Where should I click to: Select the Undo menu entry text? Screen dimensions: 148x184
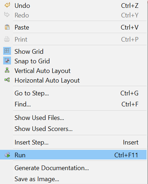tap(22, 6)
